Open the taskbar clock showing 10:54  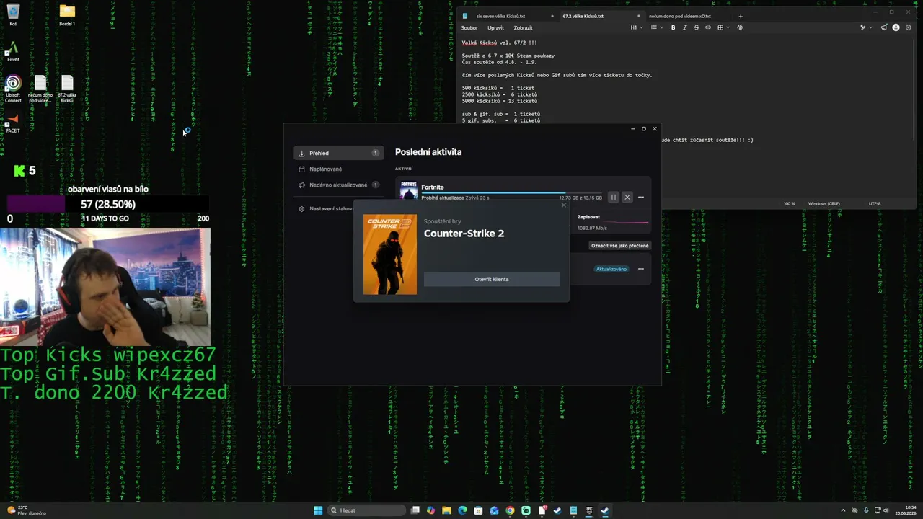click(x=906, y=510)
